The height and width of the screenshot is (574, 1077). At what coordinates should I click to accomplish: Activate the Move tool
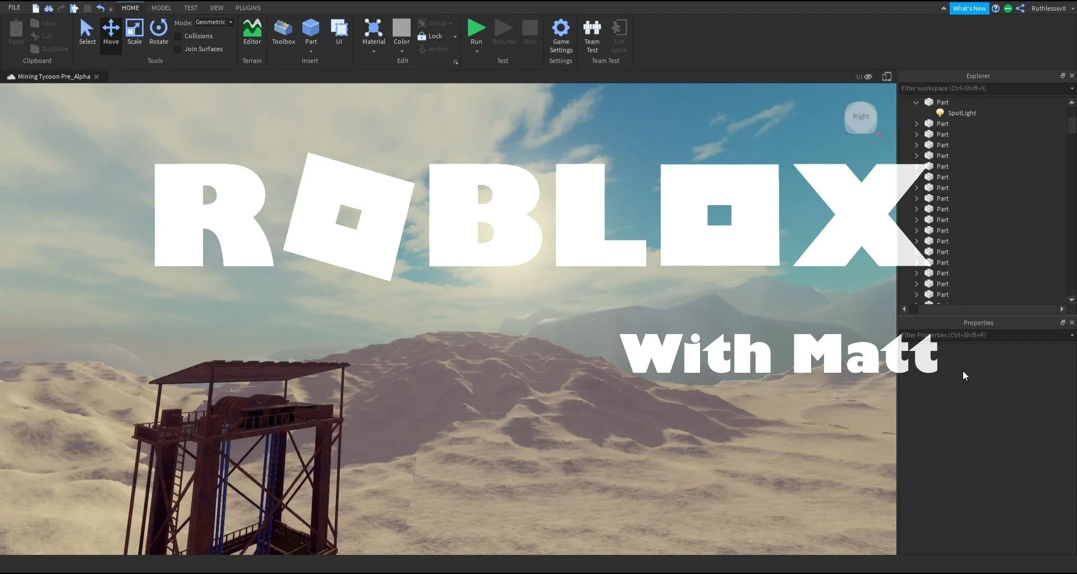coord(111,32)
